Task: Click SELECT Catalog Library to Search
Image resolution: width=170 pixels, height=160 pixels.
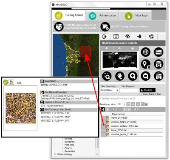Action: click(133, 26)
